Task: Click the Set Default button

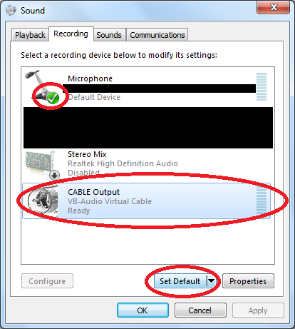Action: [180, 281]
